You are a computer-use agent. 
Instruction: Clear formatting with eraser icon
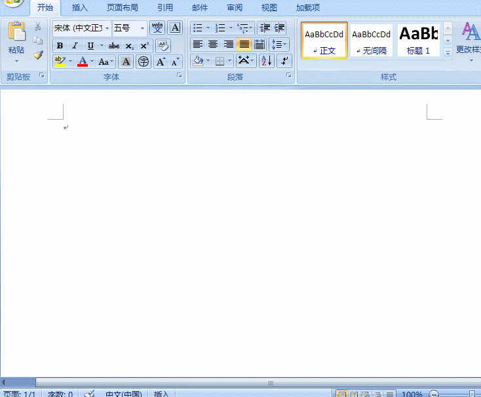[x=163, y=46]
